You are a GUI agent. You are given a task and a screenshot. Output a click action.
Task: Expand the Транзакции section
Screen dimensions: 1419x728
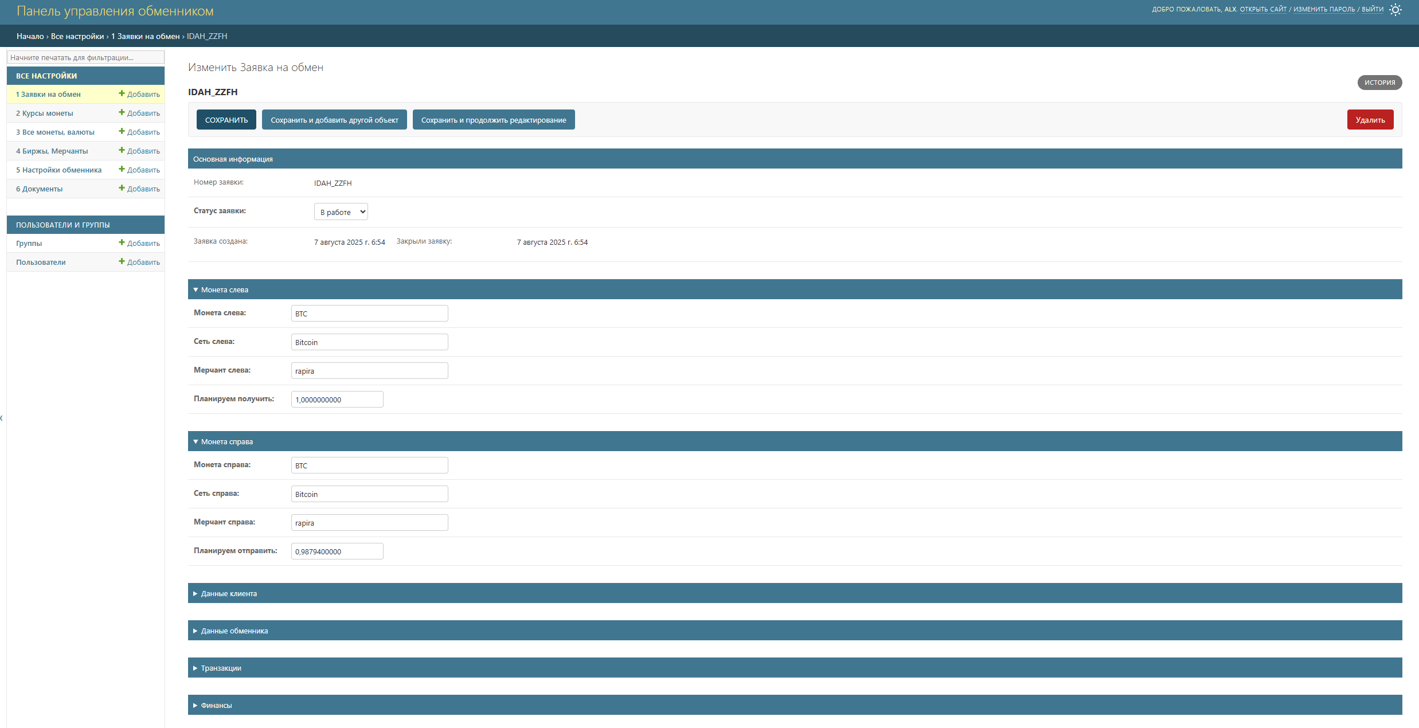point(221,668)
